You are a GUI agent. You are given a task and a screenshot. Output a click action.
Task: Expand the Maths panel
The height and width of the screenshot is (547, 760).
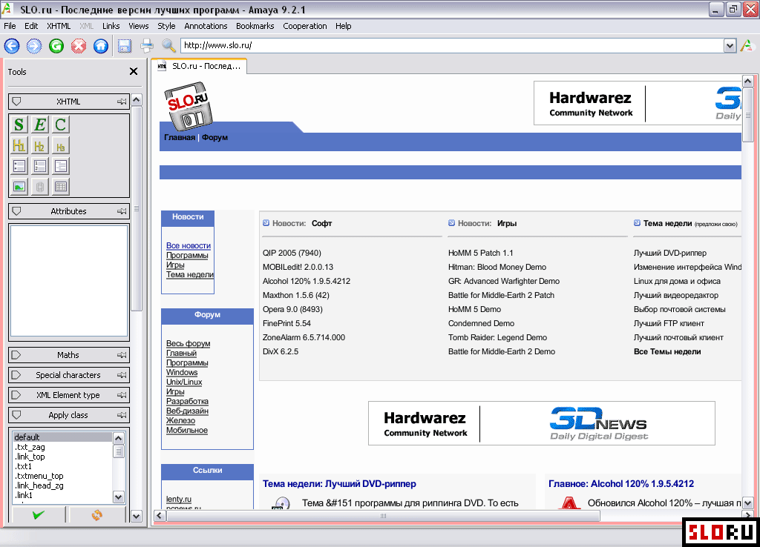pos(16,355)
